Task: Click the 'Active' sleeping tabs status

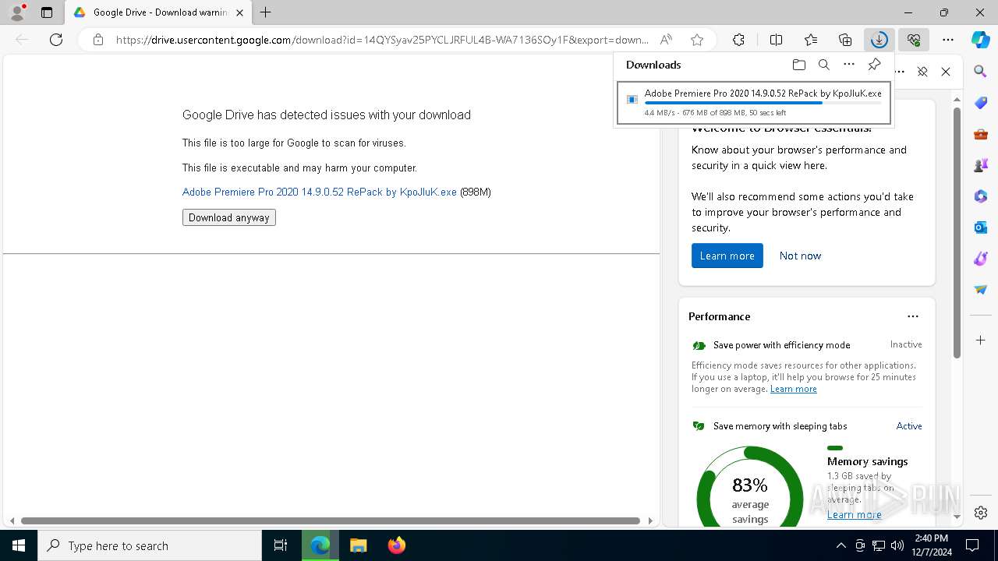Action: click(909, 426)
